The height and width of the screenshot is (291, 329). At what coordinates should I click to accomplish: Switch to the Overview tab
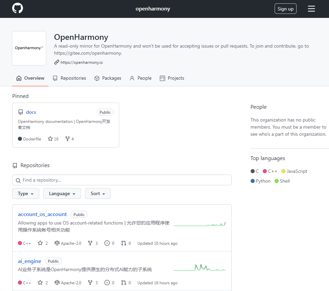tap(30, 78)
